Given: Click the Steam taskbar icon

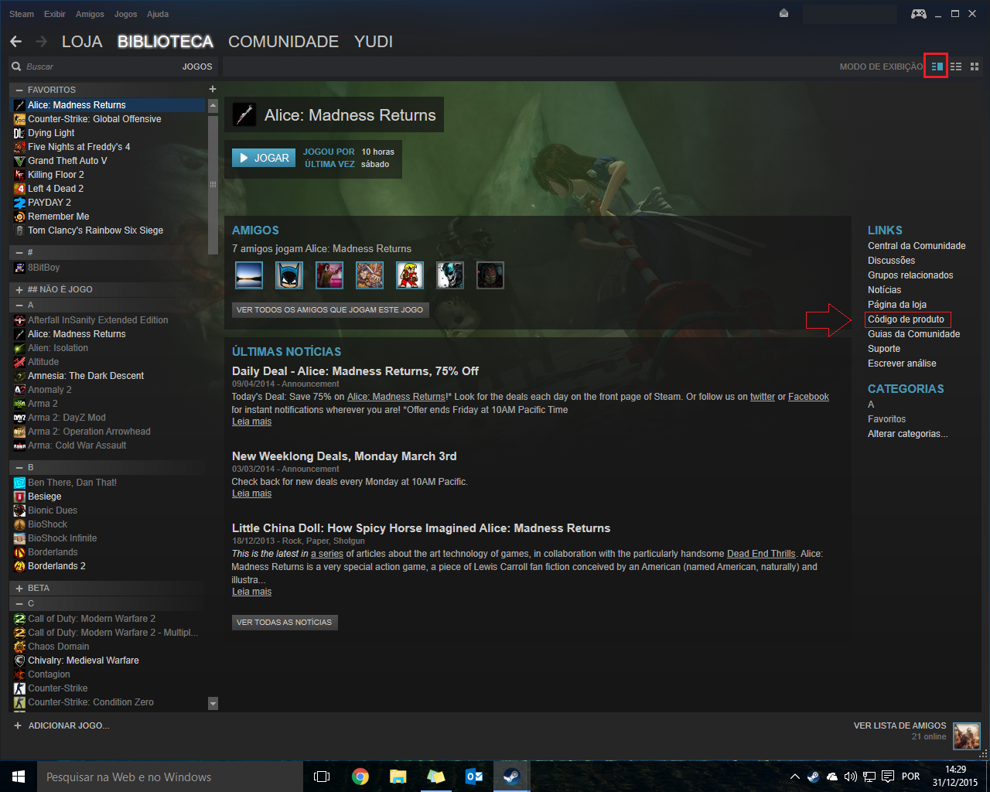Looking at the screenshot, I should coord(511,777).
